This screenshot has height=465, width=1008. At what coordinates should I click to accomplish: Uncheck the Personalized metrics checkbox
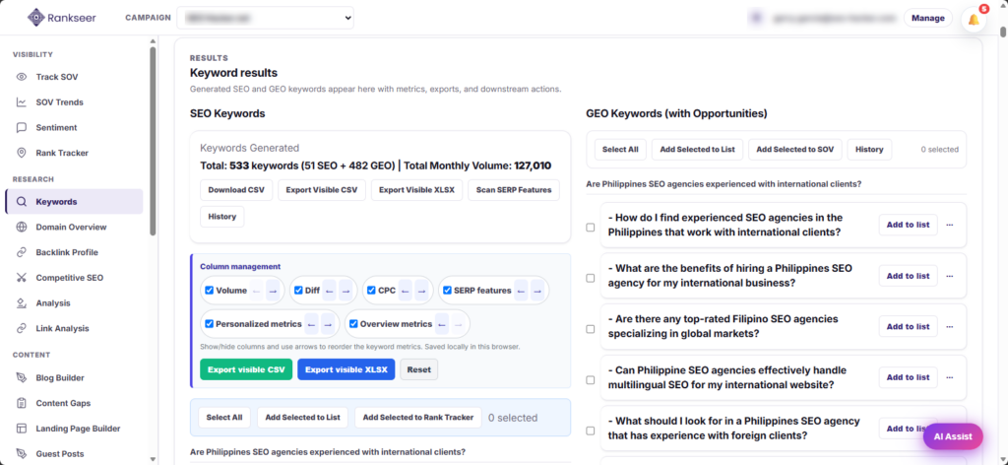209,324
